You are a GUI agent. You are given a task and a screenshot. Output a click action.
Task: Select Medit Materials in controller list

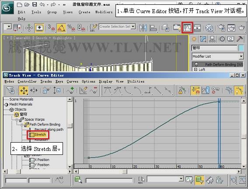[21, 105]
